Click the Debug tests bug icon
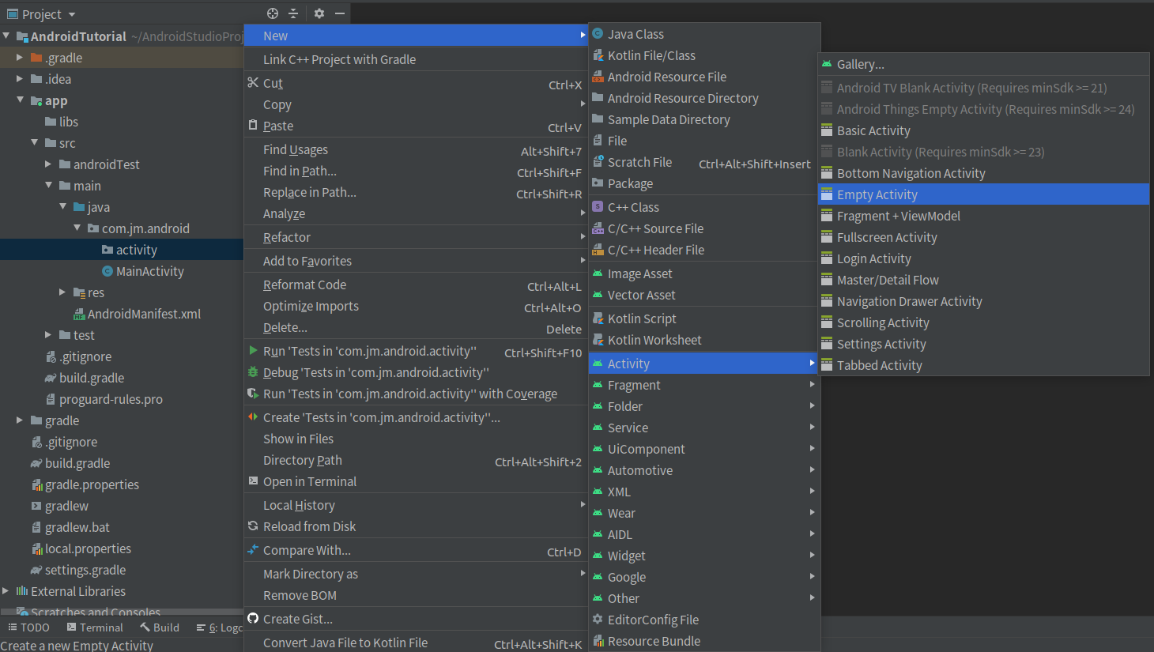 click(x=253, y=371)
